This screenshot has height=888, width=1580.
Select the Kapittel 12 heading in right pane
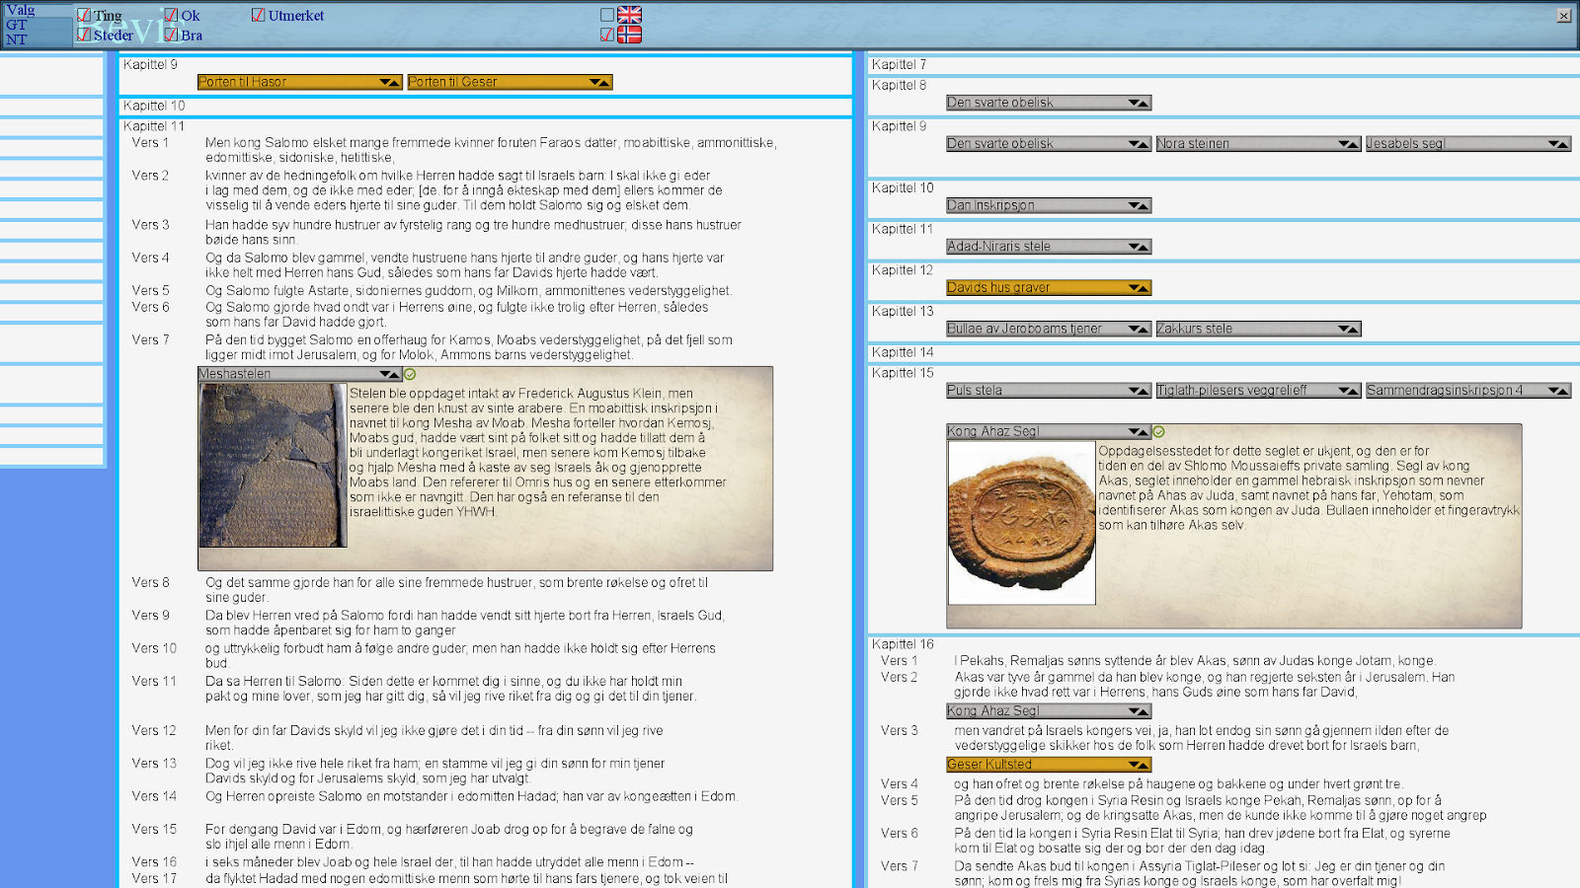pyautogui.click(x=903, y=270)
